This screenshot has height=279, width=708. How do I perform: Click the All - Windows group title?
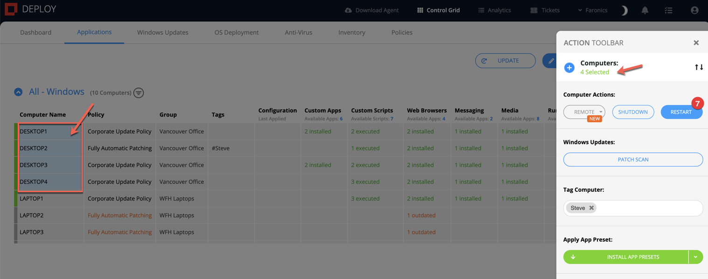[x=56, y=92]
